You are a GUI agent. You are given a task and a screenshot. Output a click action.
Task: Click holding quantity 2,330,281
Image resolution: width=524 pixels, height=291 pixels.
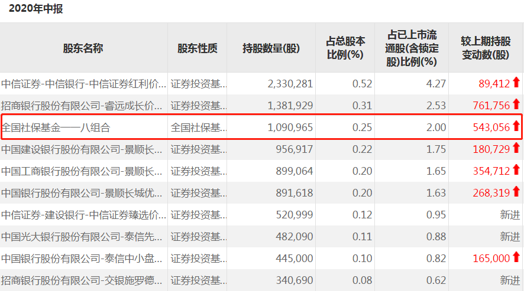point(290,83)
